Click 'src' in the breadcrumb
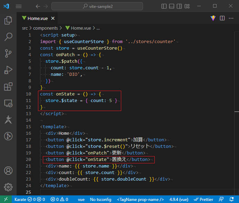 point(25,28)
